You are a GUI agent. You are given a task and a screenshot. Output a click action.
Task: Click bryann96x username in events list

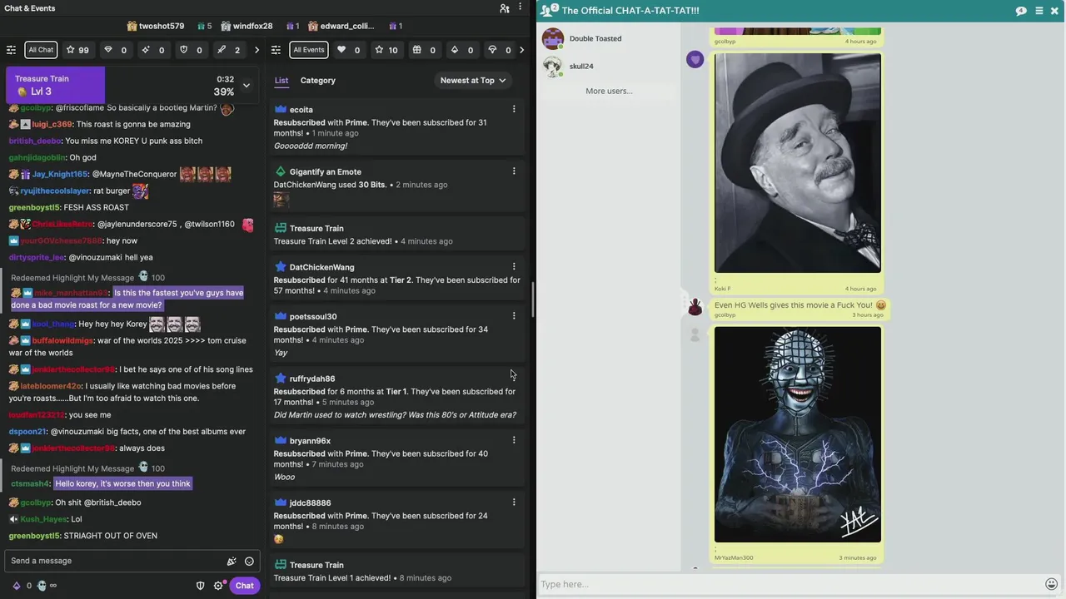click(310, 441)
